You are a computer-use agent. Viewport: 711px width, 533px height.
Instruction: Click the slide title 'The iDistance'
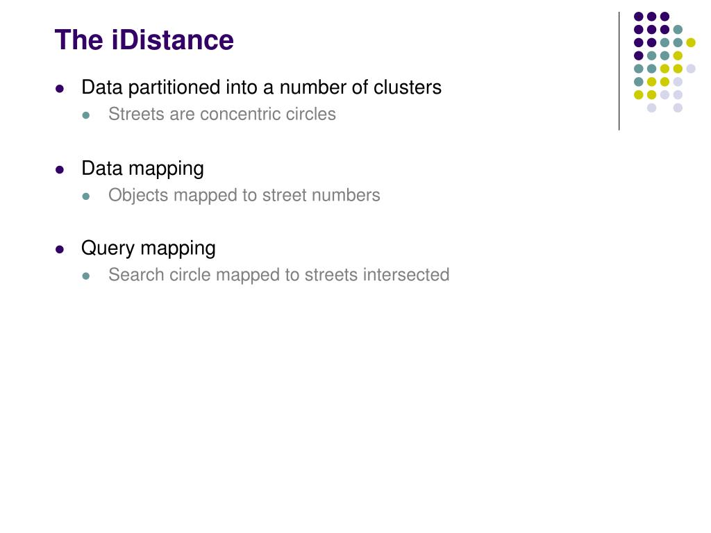pyautogui.click(x=144, y=40)
